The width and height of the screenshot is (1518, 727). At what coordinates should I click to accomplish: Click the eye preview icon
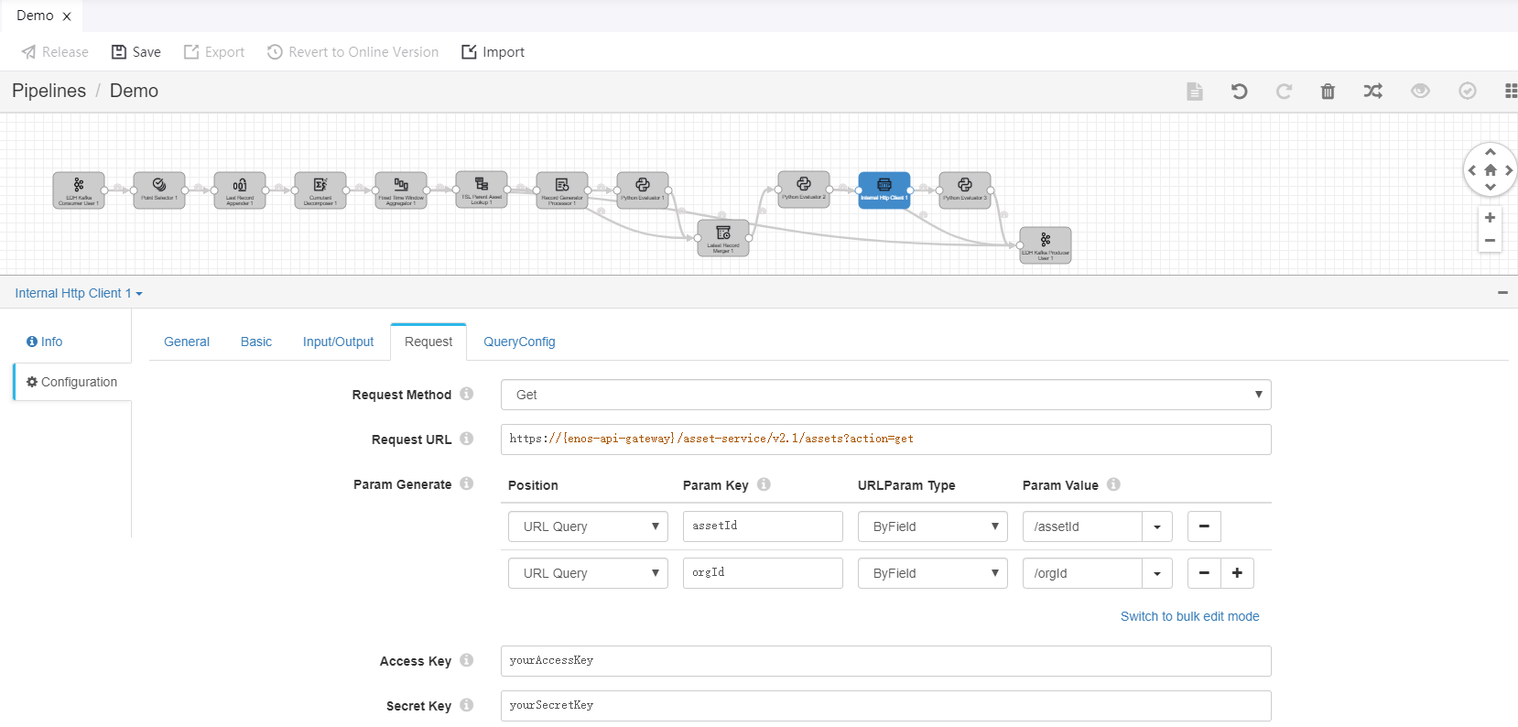coord(1420,91)
